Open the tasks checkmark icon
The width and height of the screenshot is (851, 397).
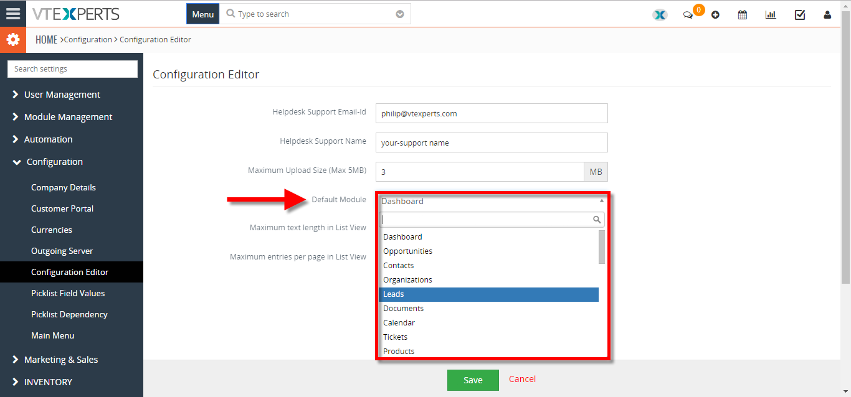pos(800,15)
